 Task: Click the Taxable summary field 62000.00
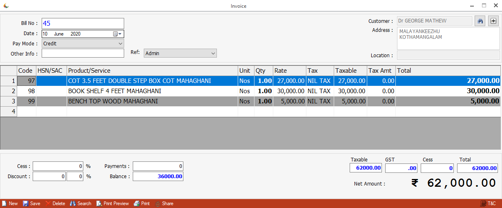click(366, 168)
